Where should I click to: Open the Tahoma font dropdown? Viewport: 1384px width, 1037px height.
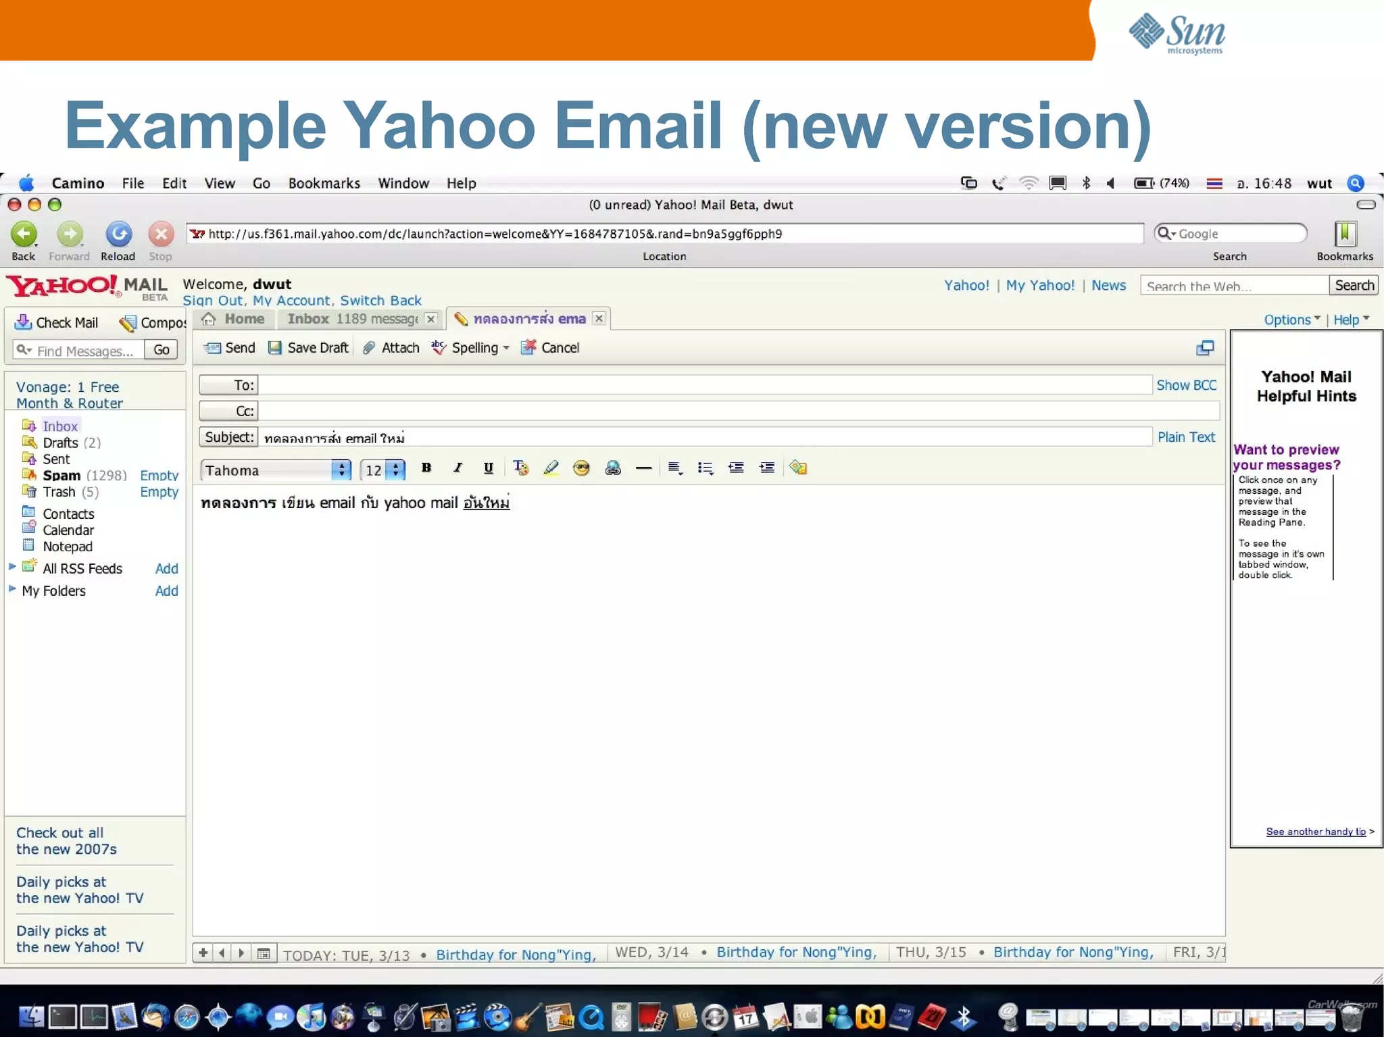pyautogui.click(x=276, y=470)
